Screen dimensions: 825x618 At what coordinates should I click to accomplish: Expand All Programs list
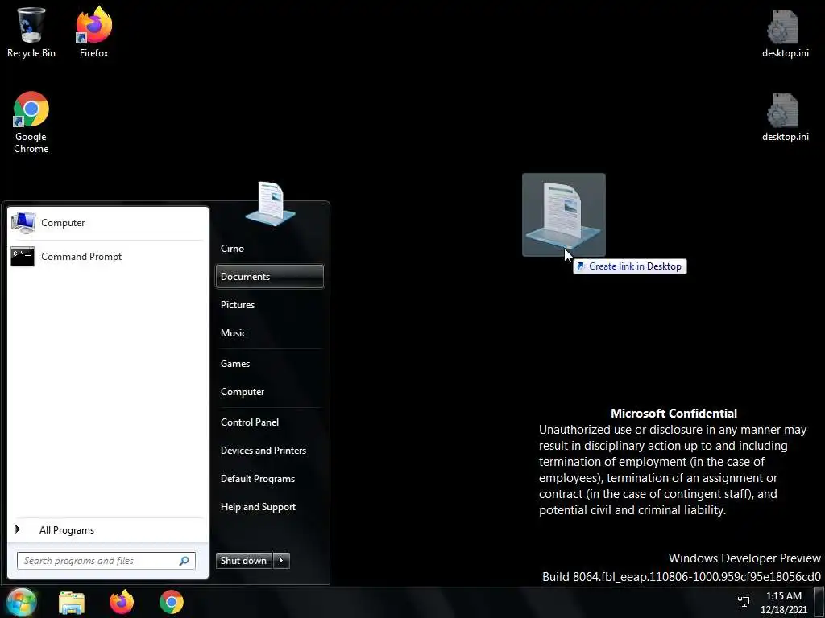pyautogui.click(x=107, y=530)
